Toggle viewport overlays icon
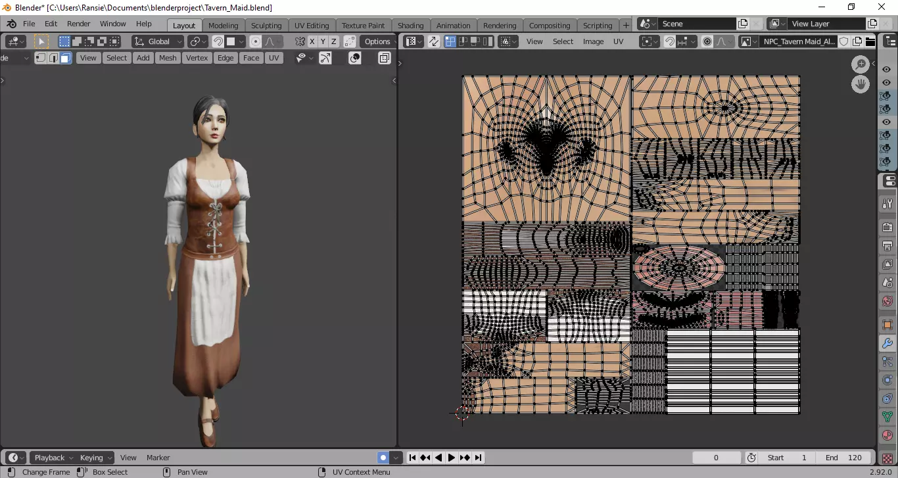 [355, 58]
